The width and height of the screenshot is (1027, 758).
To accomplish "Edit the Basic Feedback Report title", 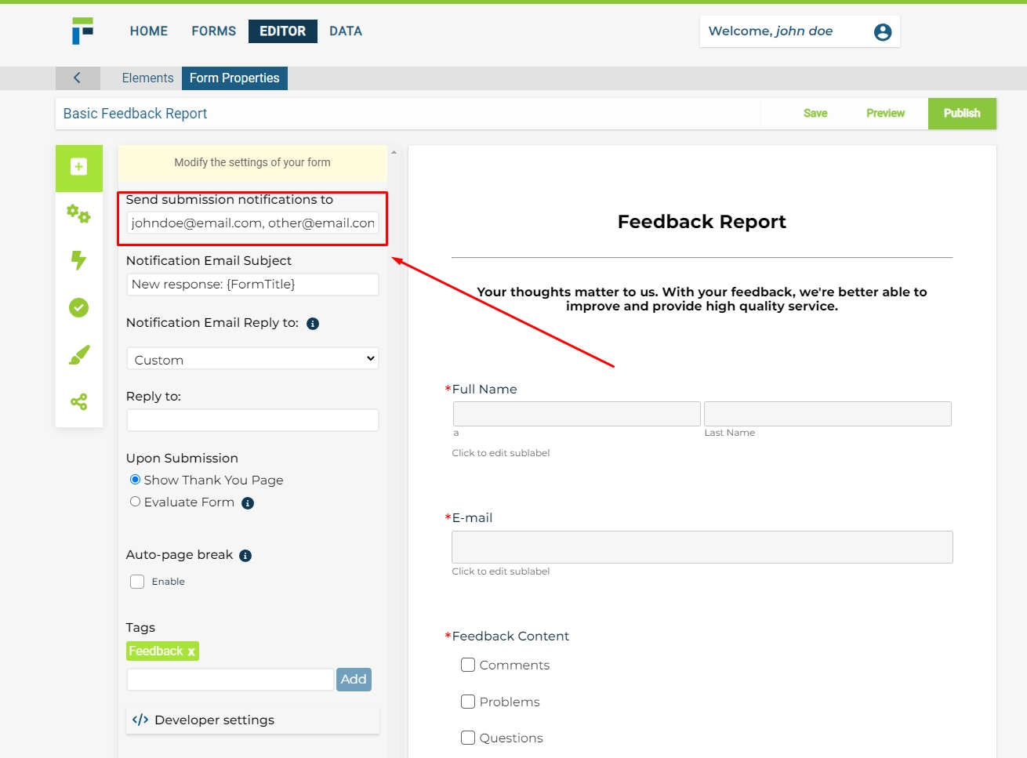I will coord(135,114).
